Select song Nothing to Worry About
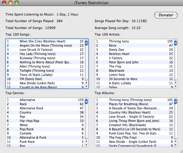This screenshot has width=183, height=153. click(45, 62)
